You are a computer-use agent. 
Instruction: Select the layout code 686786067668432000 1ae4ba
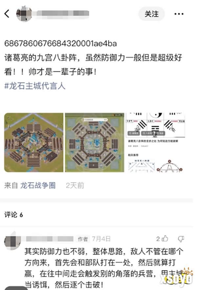60,44
